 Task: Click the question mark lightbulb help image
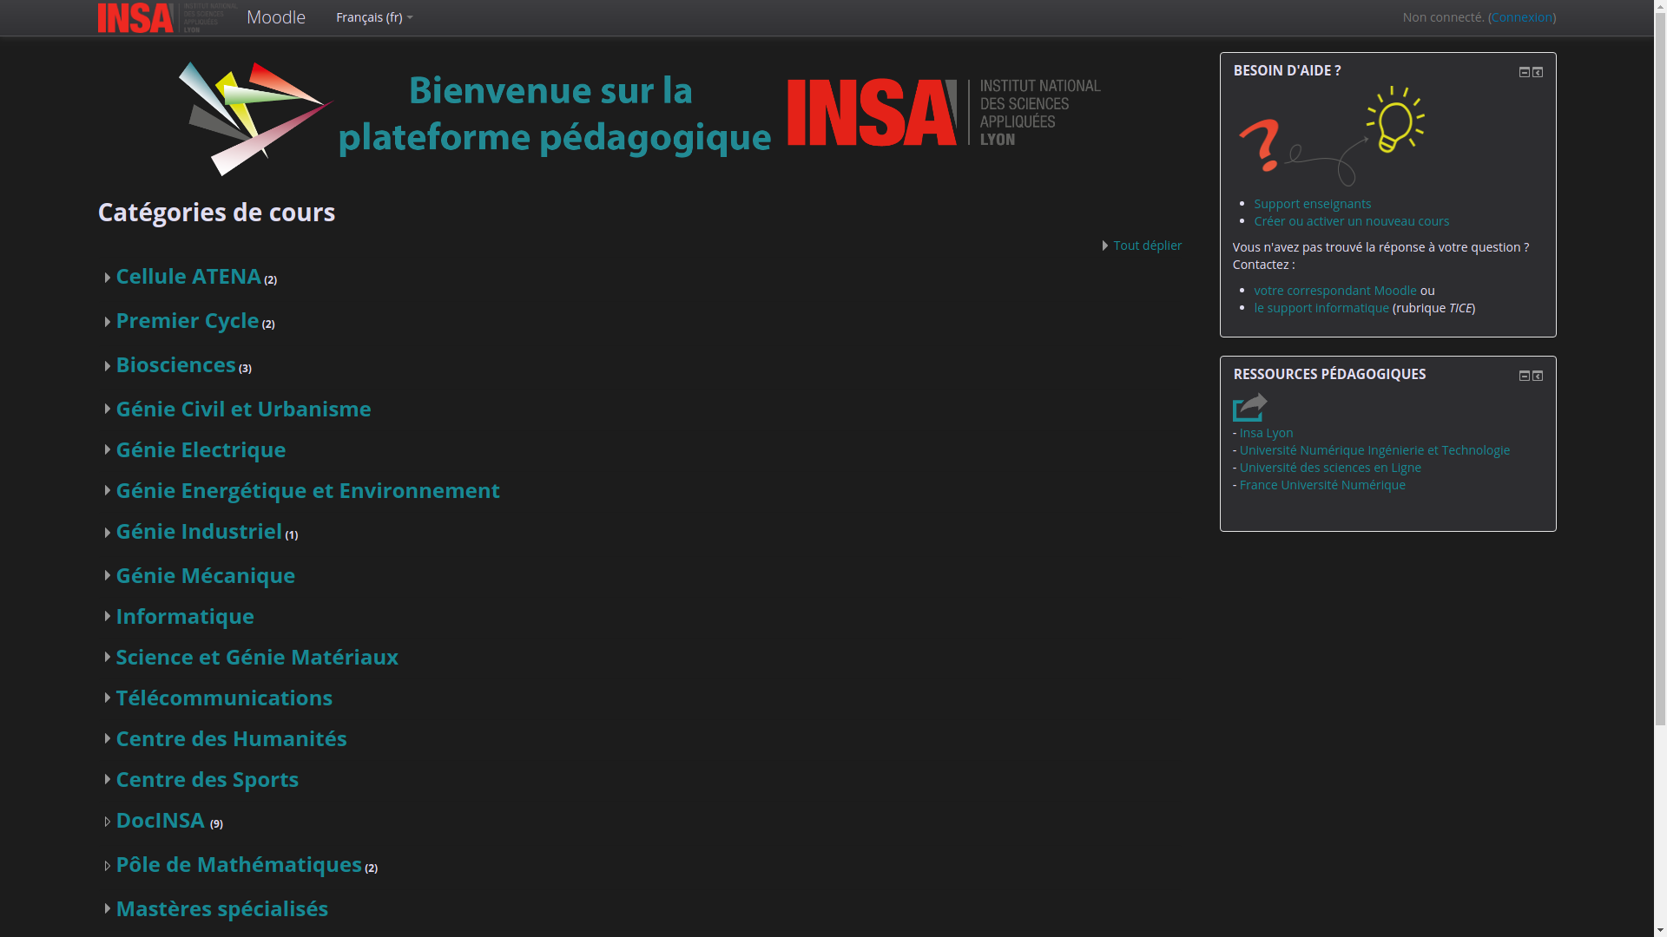pyautogui.click(x=1332, y=135)
